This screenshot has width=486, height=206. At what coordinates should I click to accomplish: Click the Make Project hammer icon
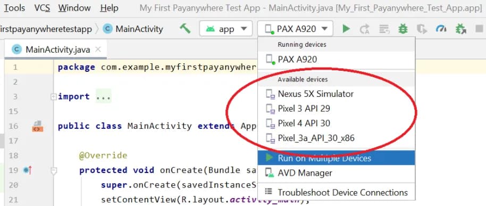pyautogui.click(x=185, y=29)
